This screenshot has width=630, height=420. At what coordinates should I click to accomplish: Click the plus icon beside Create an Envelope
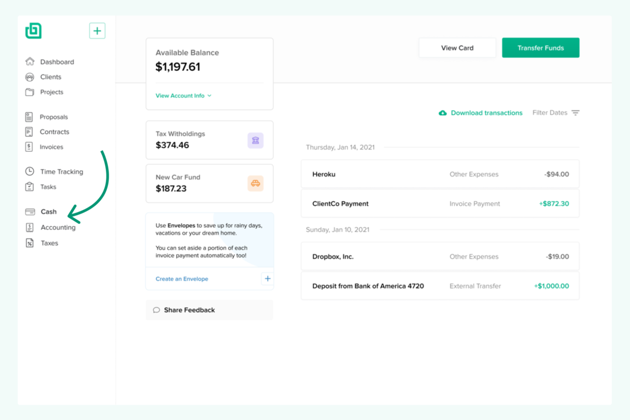268,279
